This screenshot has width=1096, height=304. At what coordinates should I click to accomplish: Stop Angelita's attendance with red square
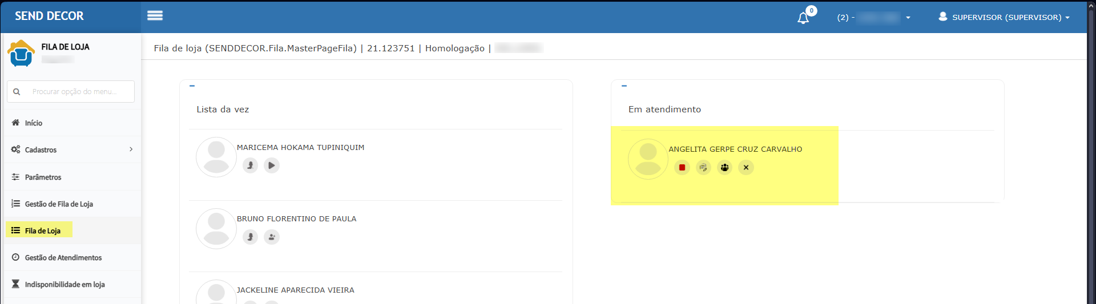[682, 167]
